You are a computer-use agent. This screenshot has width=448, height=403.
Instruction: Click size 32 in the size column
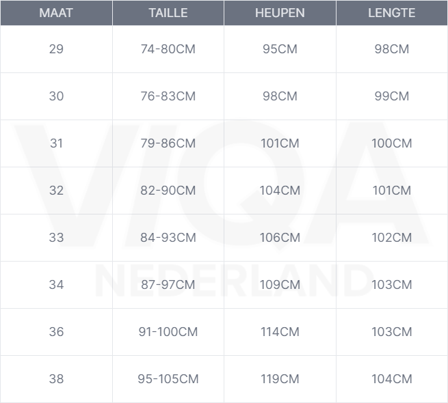coord(56,191)
